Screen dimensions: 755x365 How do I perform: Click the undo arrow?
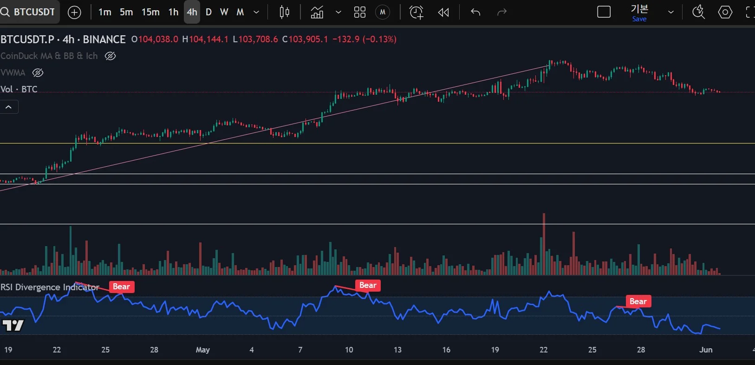(475, 13)
